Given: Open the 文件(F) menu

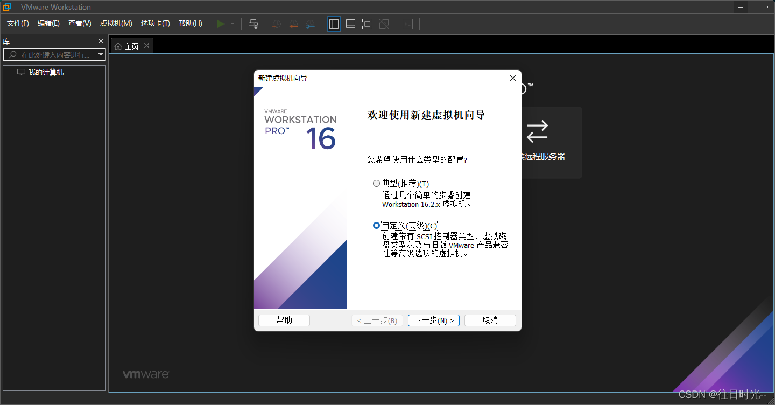Looking at the screenshot, I should pos(18,24).
